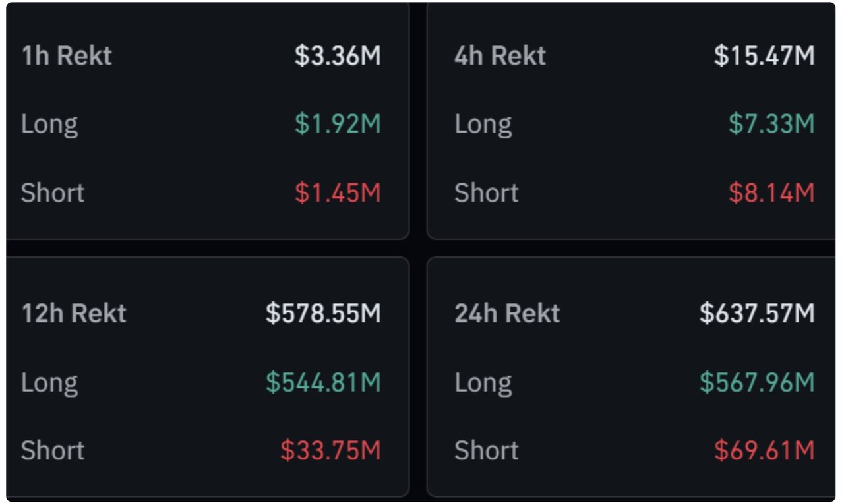Click the 24h Short $69.61M amount
The width and height of the screenshot is (844, 503).
pyautogui.click(x=764, y=450)
